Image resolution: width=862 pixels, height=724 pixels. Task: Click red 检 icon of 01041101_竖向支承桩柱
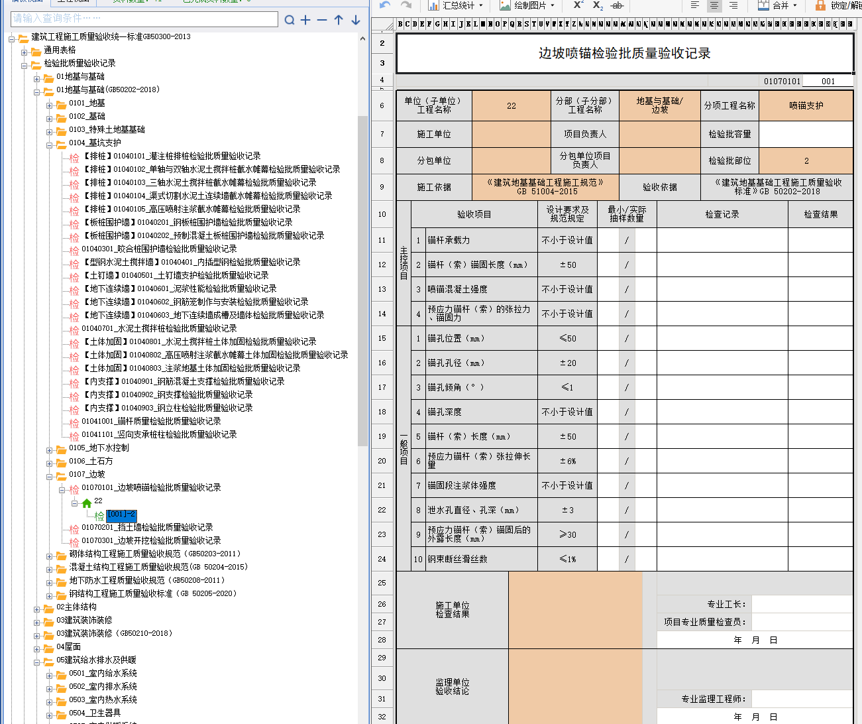[x=74, y=436]
